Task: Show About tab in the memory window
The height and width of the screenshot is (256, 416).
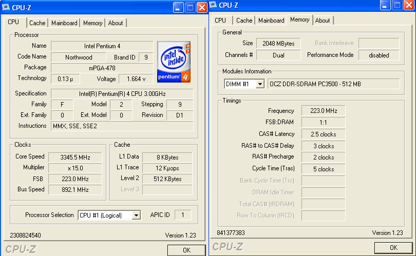Action: click(x=323, y=21)
